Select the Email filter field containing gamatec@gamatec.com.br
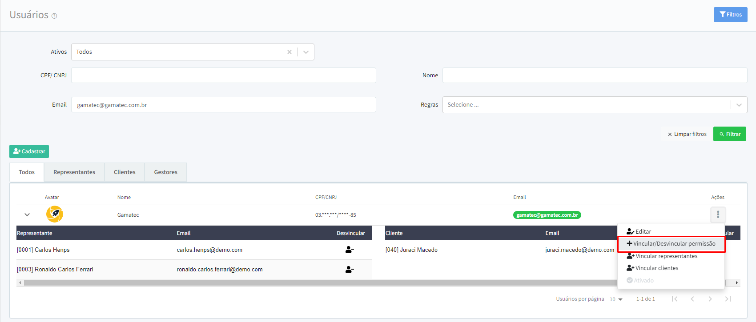This screenshot has width=756, height=322. 224,105
